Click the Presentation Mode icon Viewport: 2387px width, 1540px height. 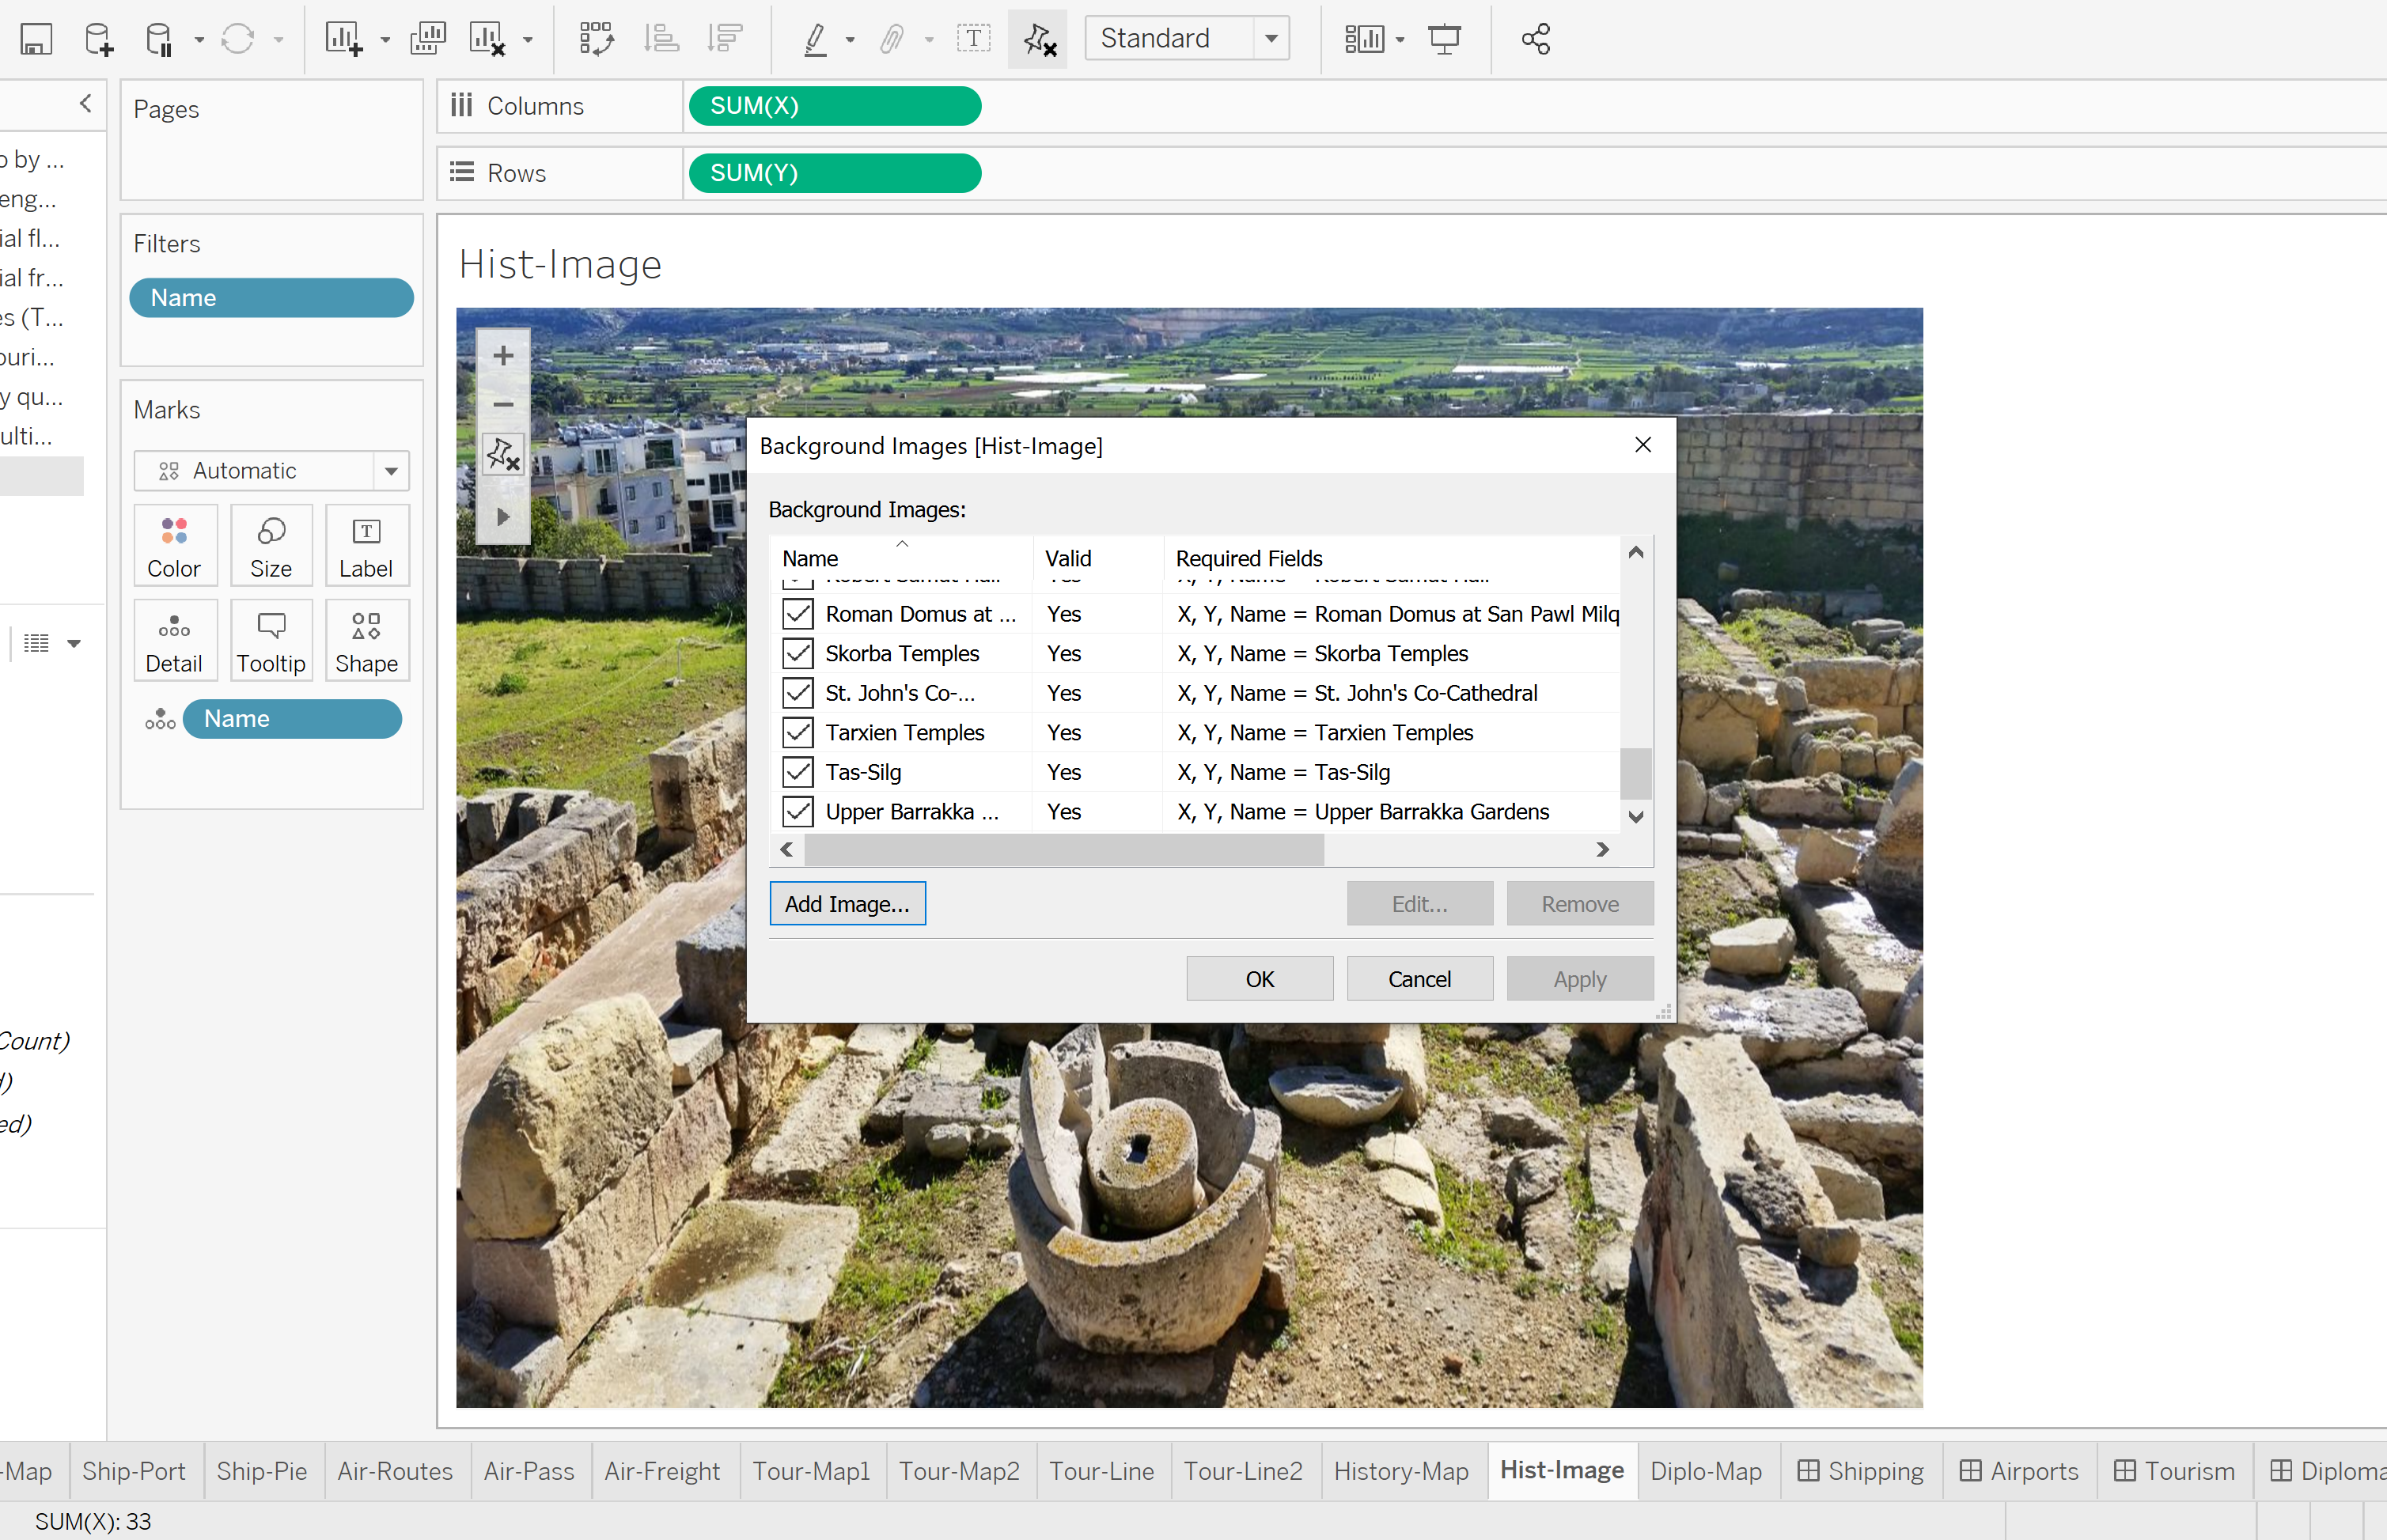[x=1444, y=39]
